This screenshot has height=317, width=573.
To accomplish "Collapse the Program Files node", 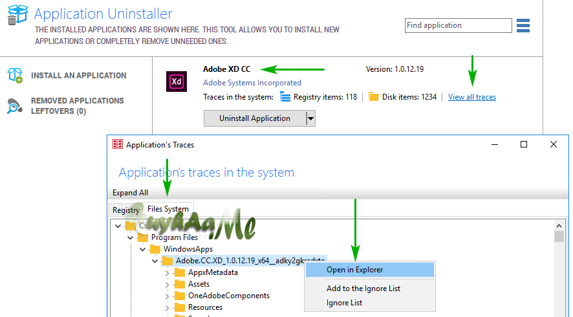I will click(131, 237).
